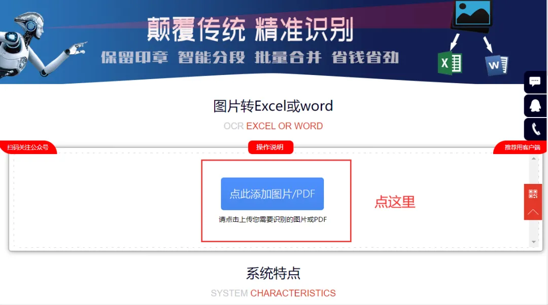Click the 系统特点 section heading

pyautogui.click(x=273, y=273)
